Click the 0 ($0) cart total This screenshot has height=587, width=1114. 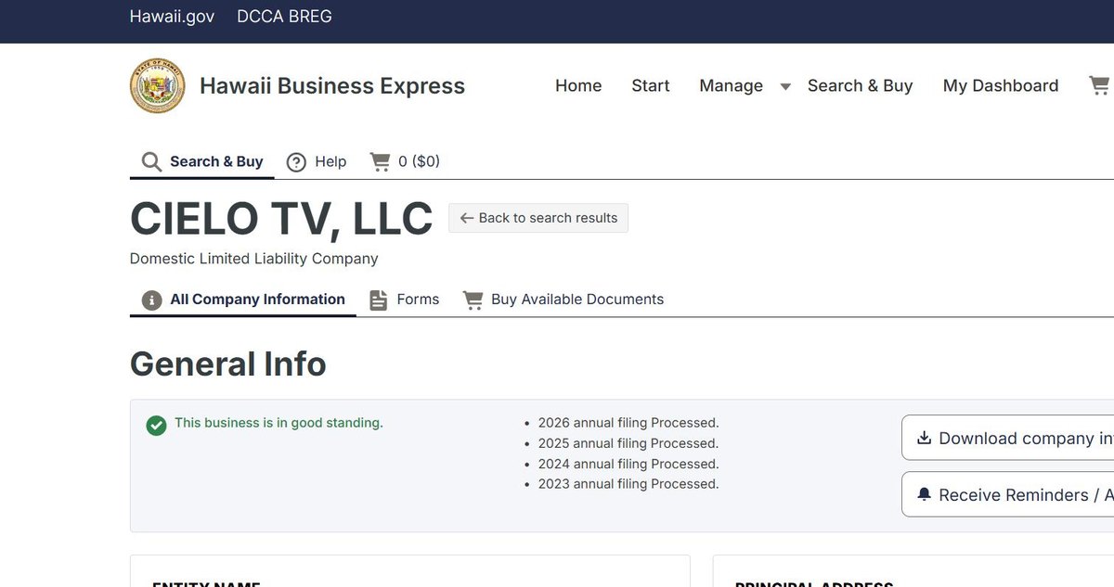tap(419, 161)
